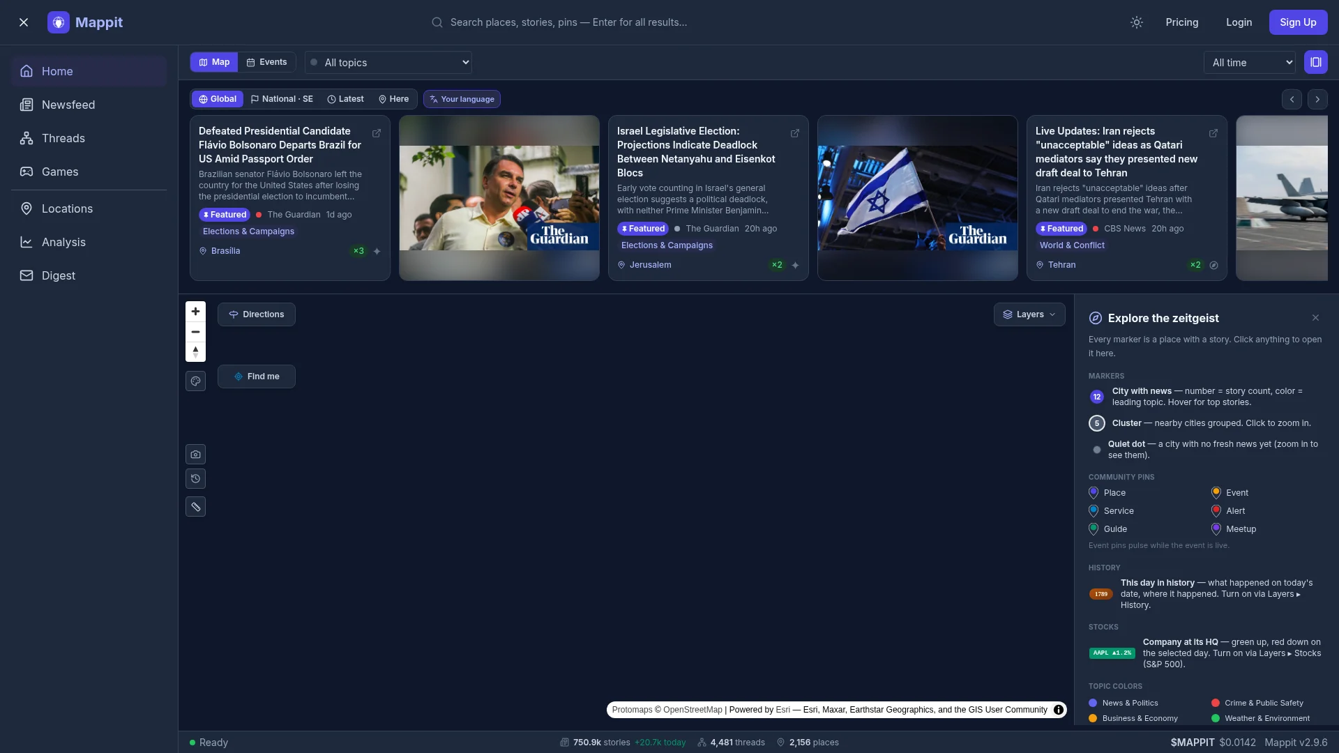Click the camera snapshot map button
The width and height of the screenshot is (1339, 753).
(x=195, y=455)
